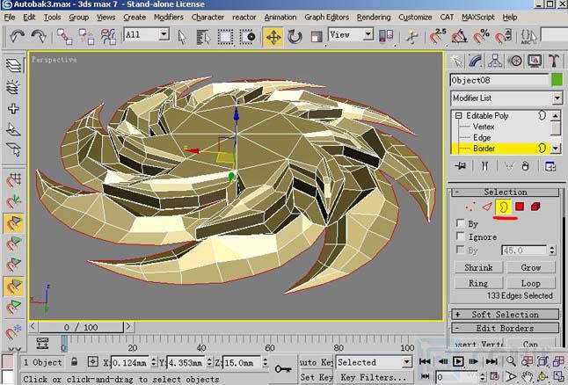Select the Element sub-object cube icon
The width and height of the screenshot is (568, 385).
pos(535,207)
